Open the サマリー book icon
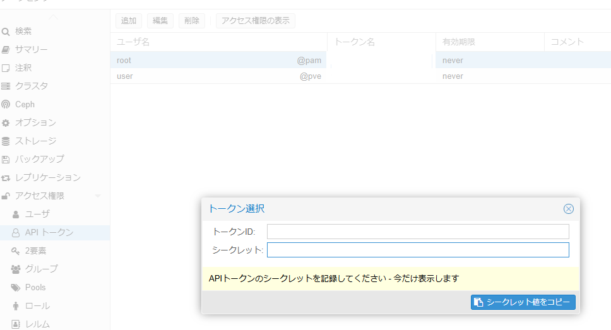This screenshot has width=611, height=330. pos(6,49)
